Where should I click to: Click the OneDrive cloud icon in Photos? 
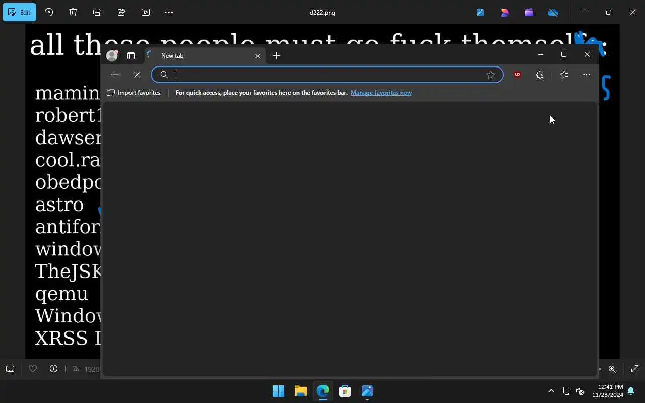click(553, 12)
